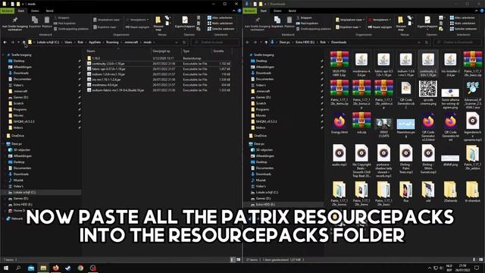
Task: Click Alles selecteren in mods window
Action: point(221,18)
